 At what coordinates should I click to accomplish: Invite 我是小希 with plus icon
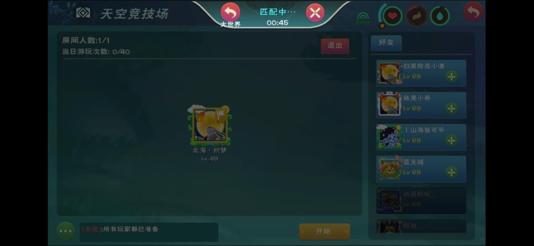click(x=451, y=109)
